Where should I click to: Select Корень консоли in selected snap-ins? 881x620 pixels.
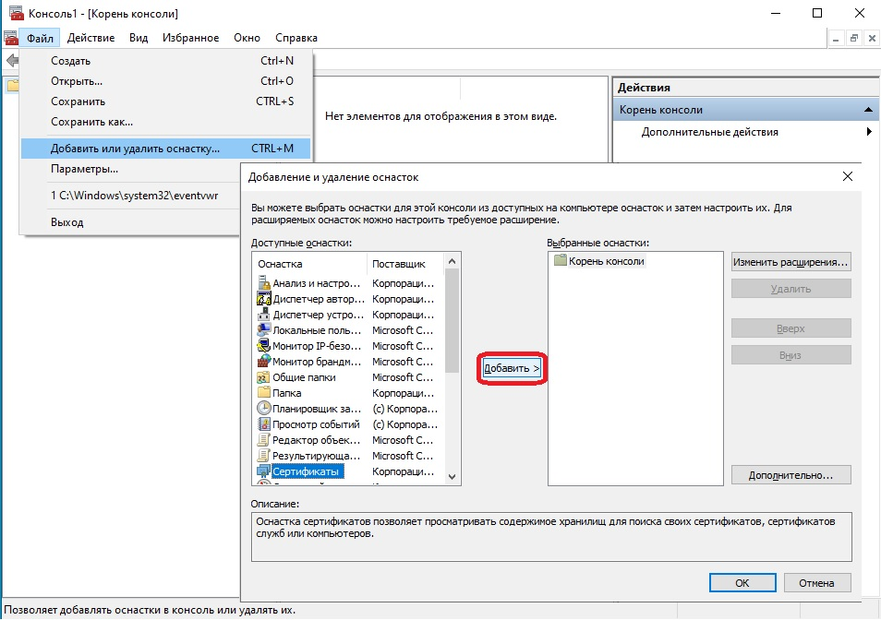(x=607, y=261)
